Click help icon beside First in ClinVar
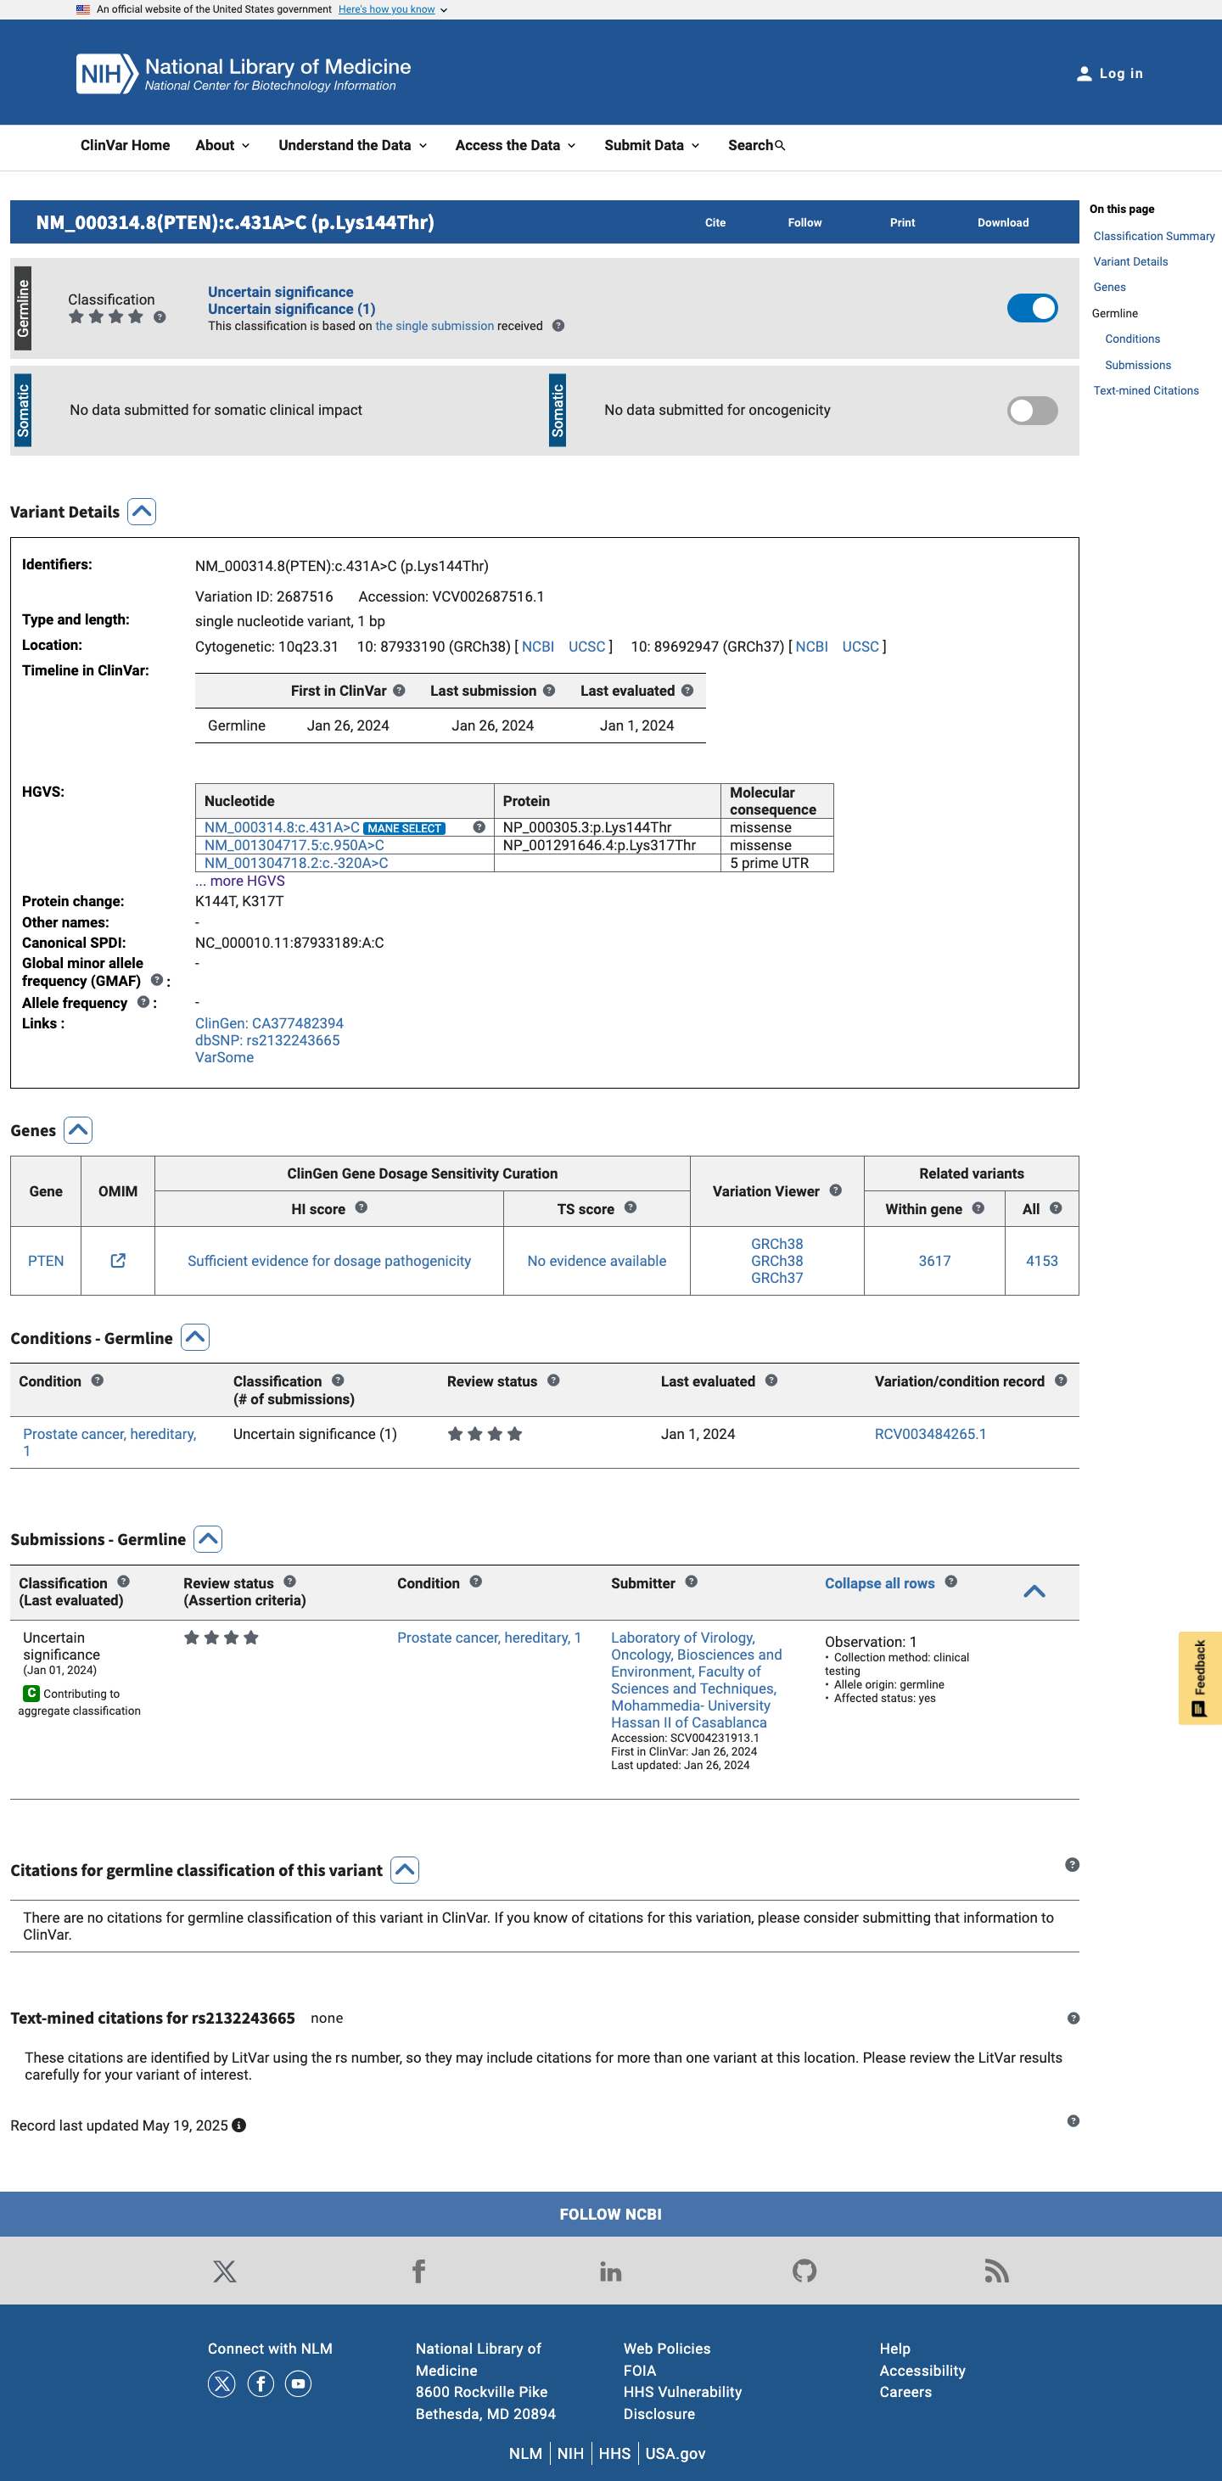Image resolution: width=1222 pixels, height=2481 pixels. (399, 691)
